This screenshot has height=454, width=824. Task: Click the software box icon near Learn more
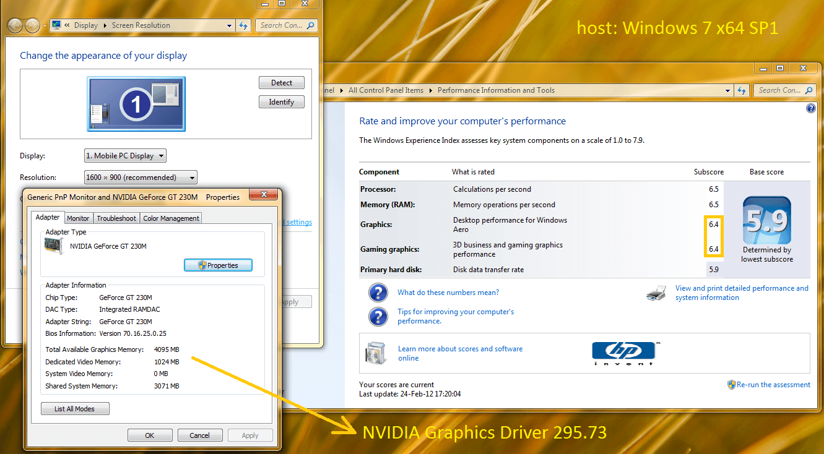point(376,354)
